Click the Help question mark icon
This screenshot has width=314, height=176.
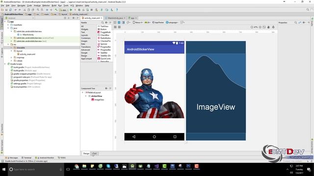tap(117, 10)
